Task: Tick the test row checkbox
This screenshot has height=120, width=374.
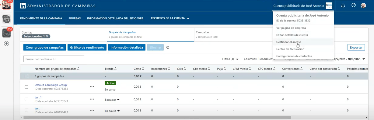Action: coord(26,110)
